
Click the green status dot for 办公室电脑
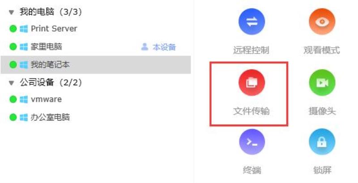coord(13,117)
